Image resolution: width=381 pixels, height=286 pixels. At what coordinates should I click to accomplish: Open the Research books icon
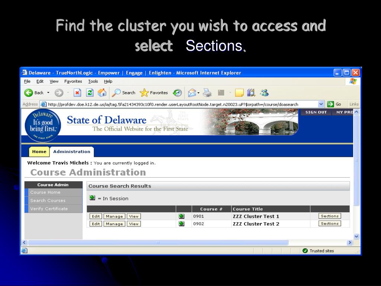[251, 93]
